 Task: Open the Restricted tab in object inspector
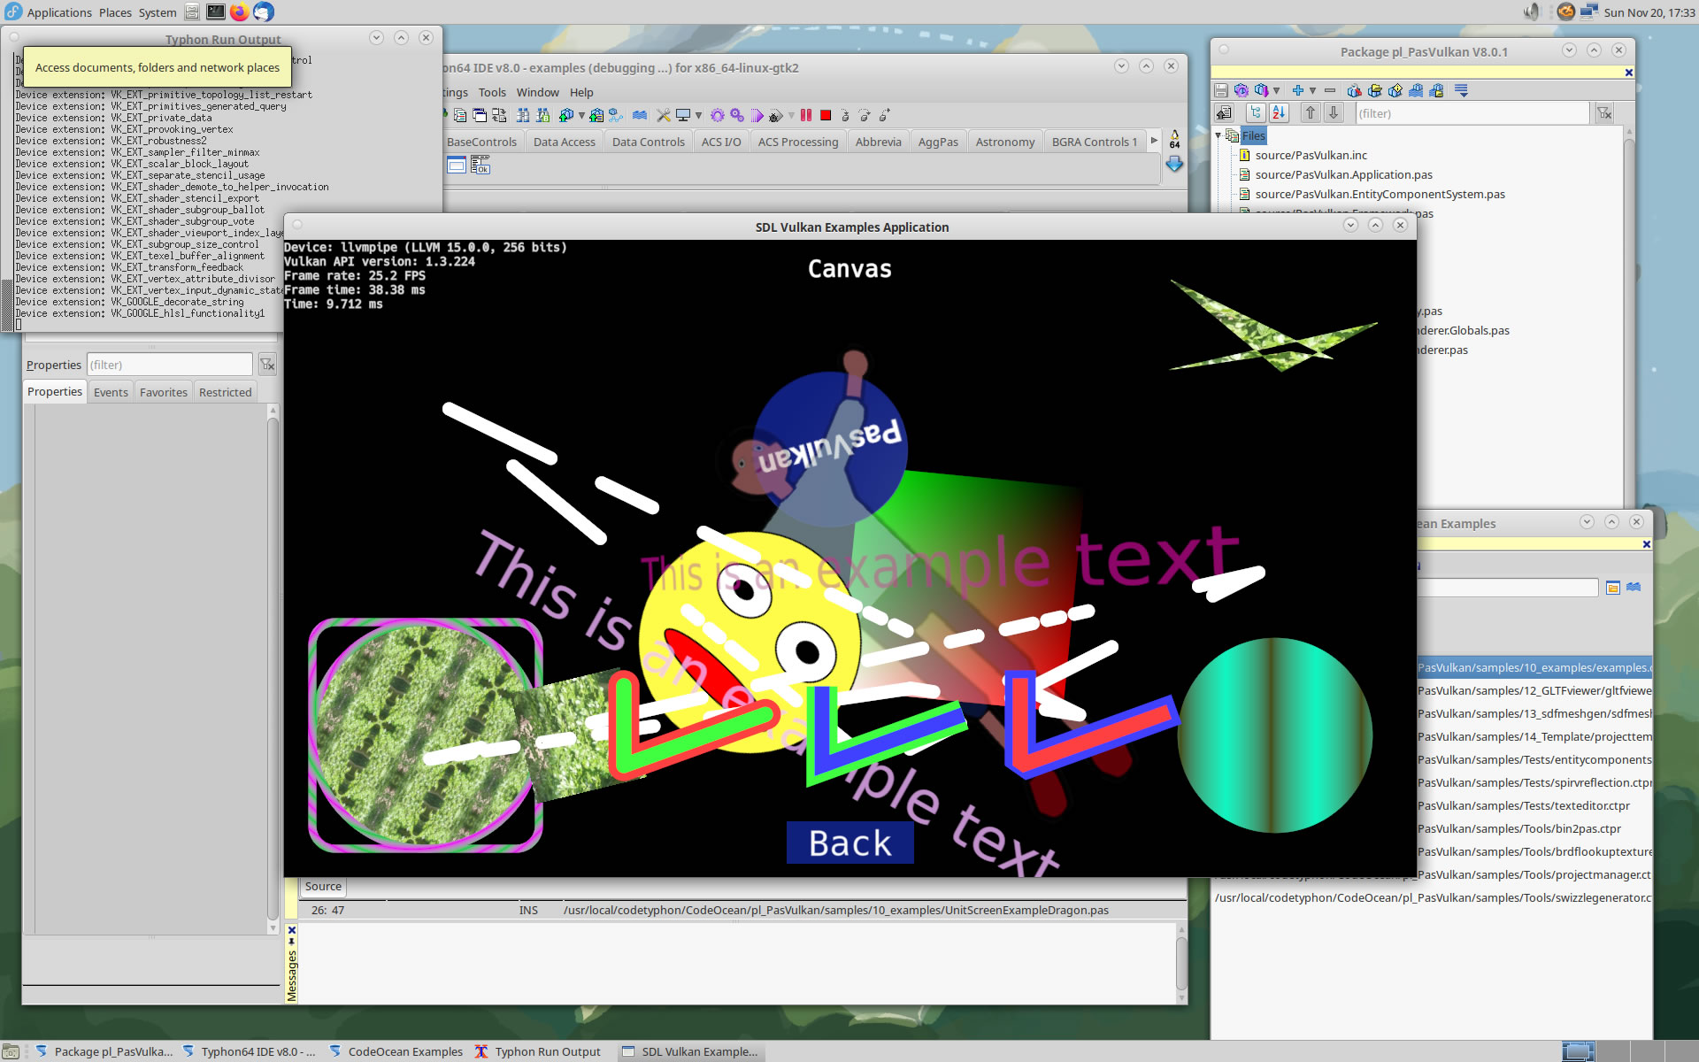click(x=225, y=392)
